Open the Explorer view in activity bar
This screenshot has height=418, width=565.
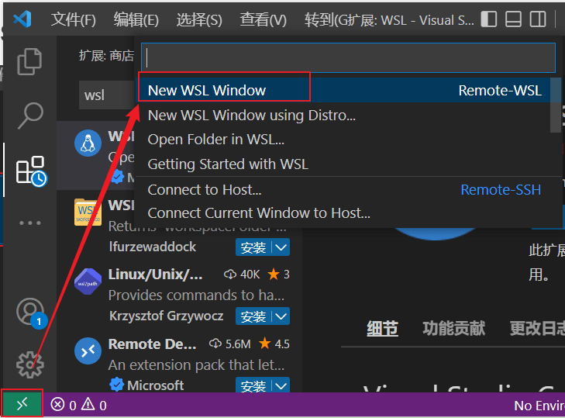[29, 61]
